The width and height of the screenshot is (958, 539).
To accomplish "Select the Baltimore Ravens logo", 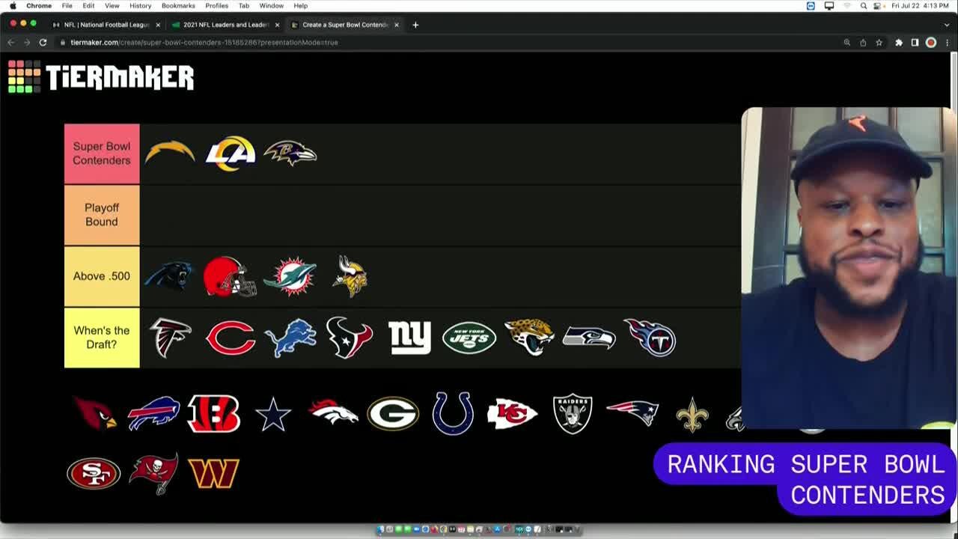I will point(290,153).
